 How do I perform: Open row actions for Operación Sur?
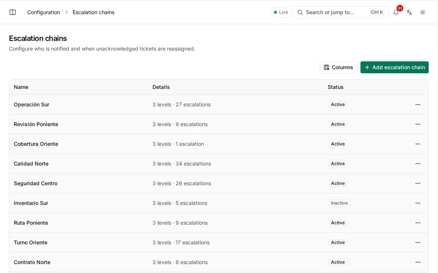click(x=418, y=105)
